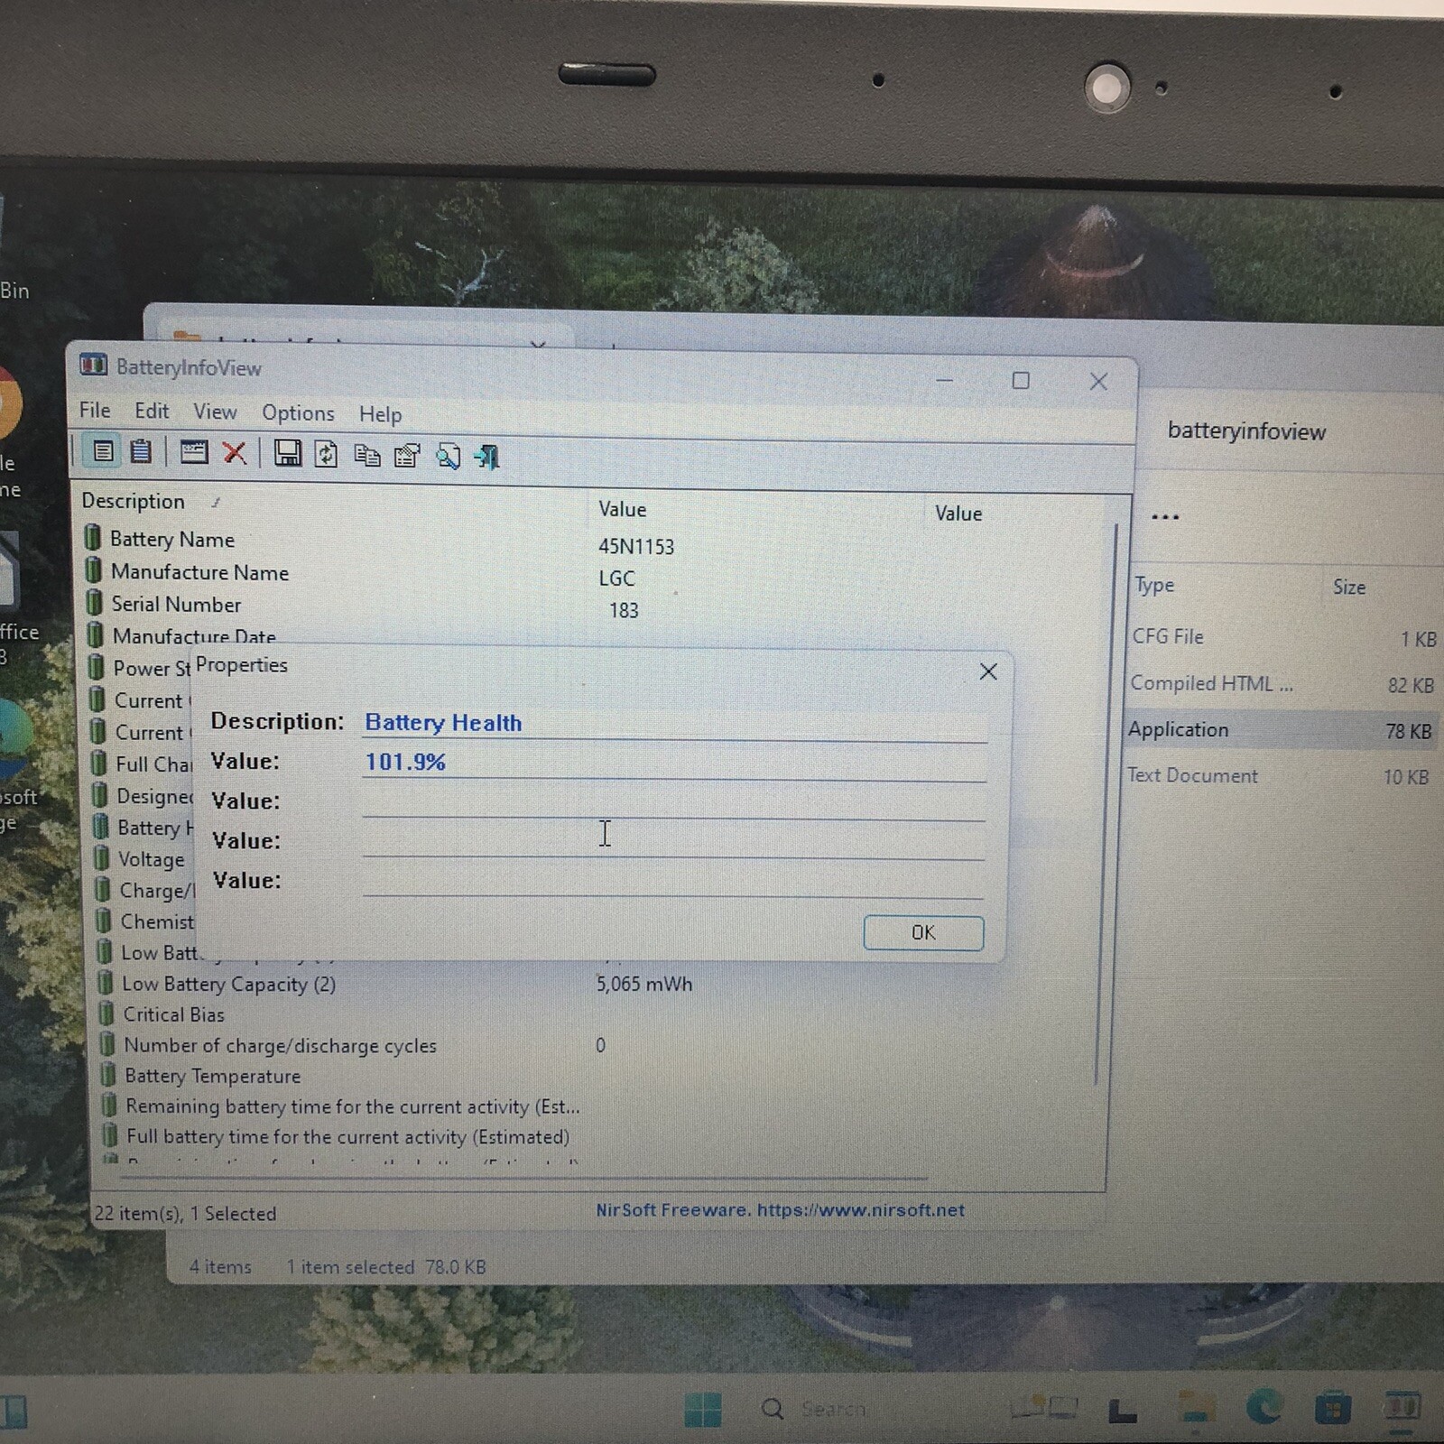
Task: Click the Refresh toolbar icon
Action: pyautogui.click(x=326, y=454)
